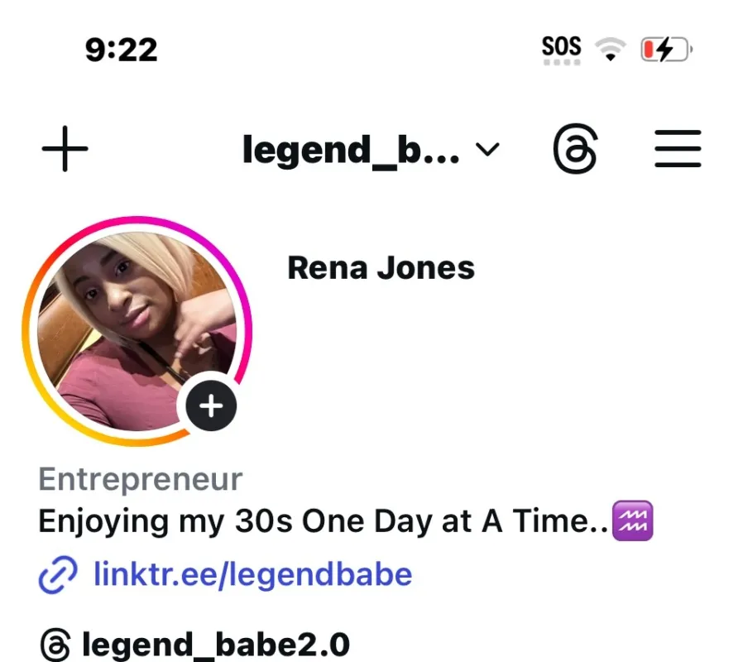Open the hamburger menu
Screen dimensions: 743x662
678,150
